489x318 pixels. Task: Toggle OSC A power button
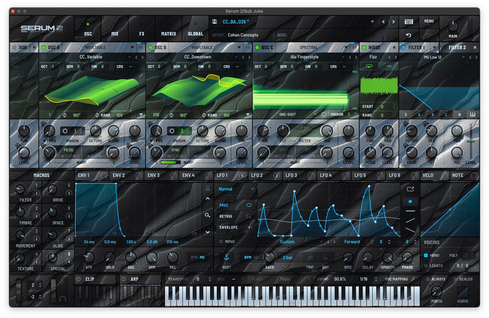pos(43,48)
